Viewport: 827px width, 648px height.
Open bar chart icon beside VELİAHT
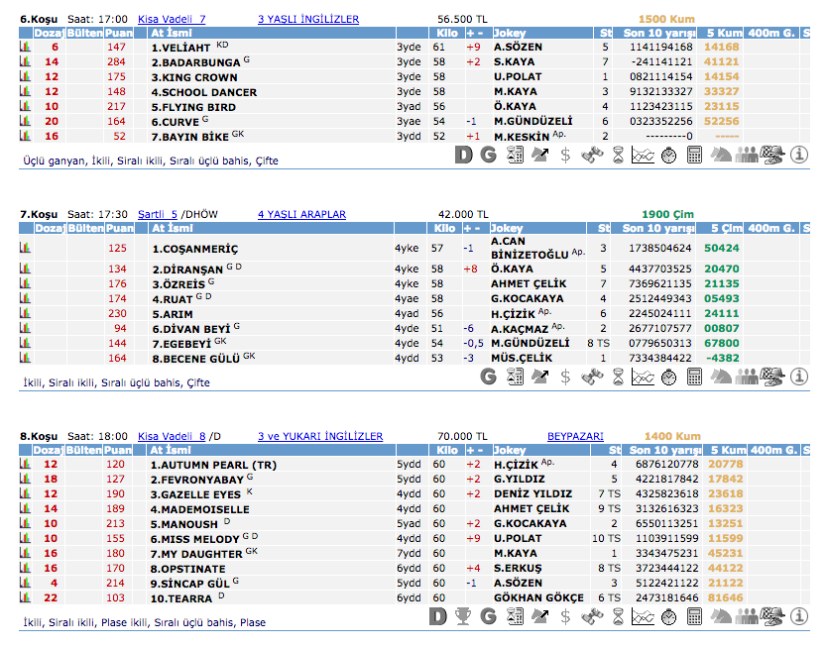coord(25,47)
